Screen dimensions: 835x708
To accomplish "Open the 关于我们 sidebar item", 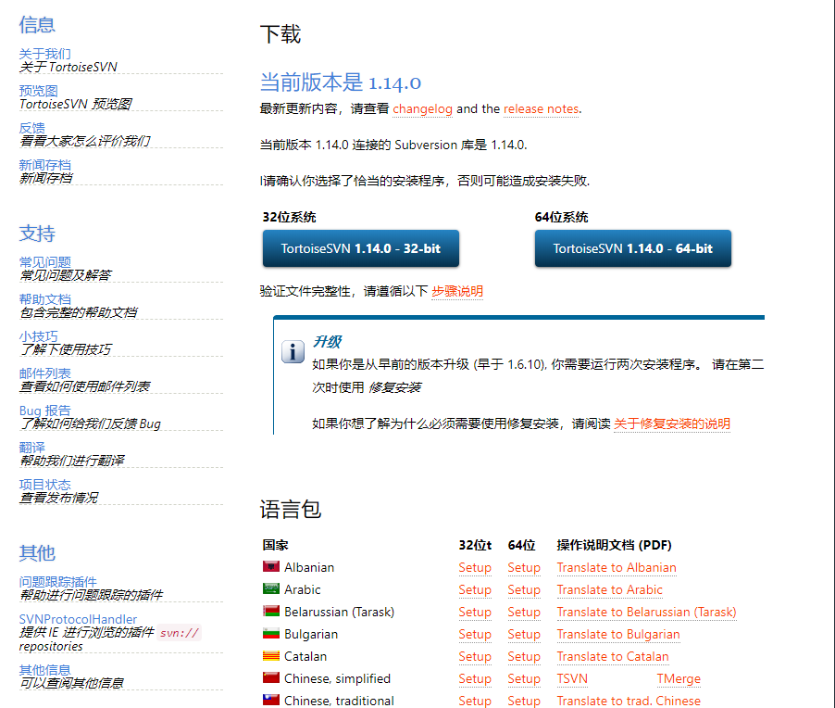I will click(x=44, y=54).
